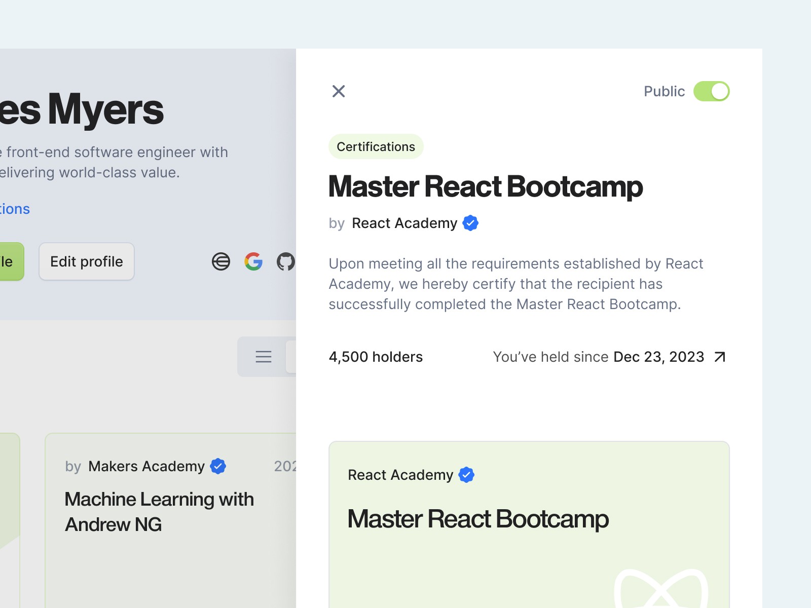Image resolution: width=811 pixels, height=608 pixels.
Task: Toggle the Public visibility switch
Action: coord(712,91)
